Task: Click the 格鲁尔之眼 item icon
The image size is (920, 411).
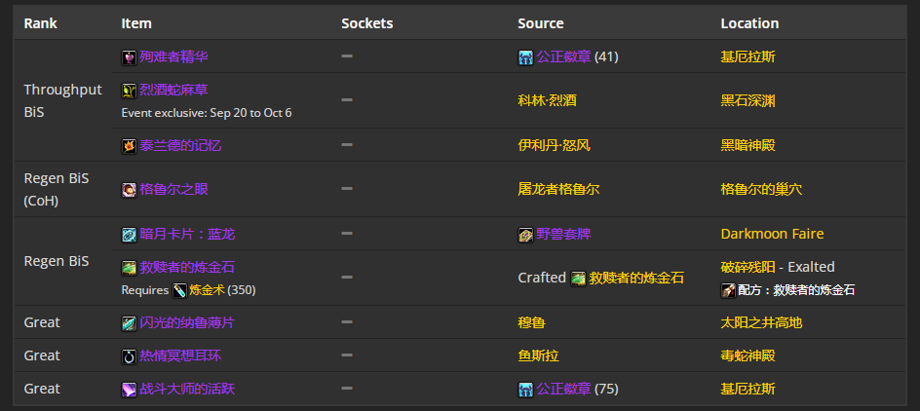Action: tap(129, 190)
